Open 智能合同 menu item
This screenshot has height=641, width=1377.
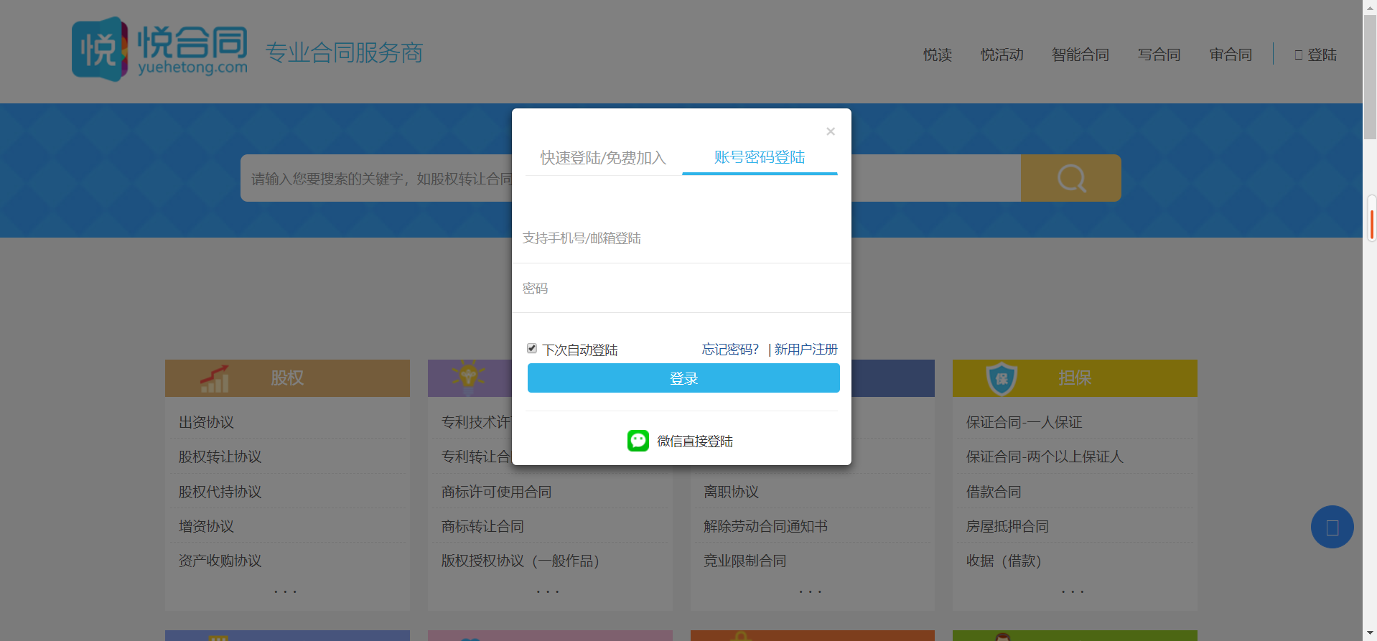pos(1080,55)
